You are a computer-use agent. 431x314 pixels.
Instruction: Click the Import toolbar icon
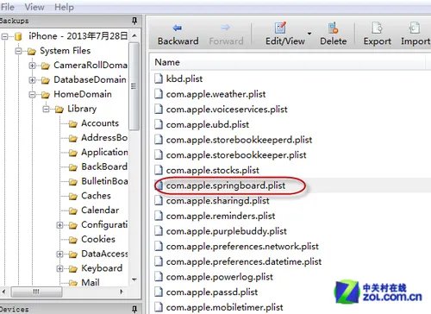coord(414,28)
